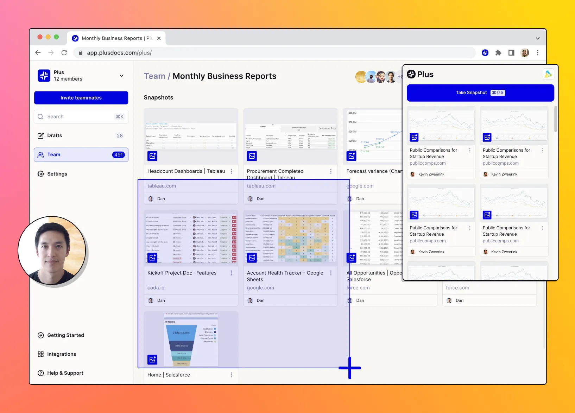Image resolution: width=575 pixels, height=413 pixels.
Task: Open the Account Health Tracker thumbnail
Action: click(x=291, y=238)
